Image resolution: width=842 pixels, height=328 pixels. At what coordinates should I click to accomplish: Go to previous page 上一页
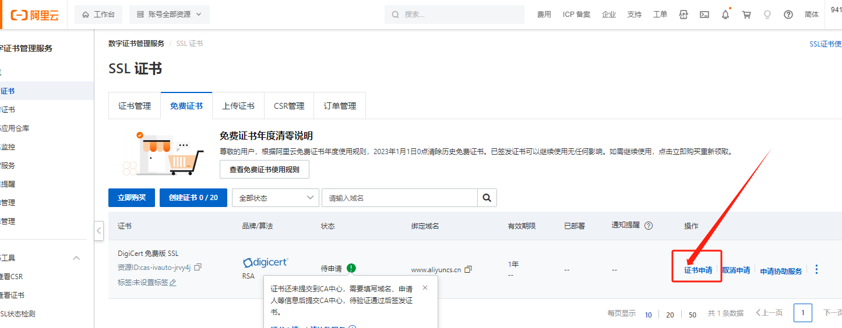coord(769,313)
